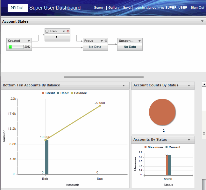The image size is (206, 190).
Task: Open Search in the header
Action: 99,8
